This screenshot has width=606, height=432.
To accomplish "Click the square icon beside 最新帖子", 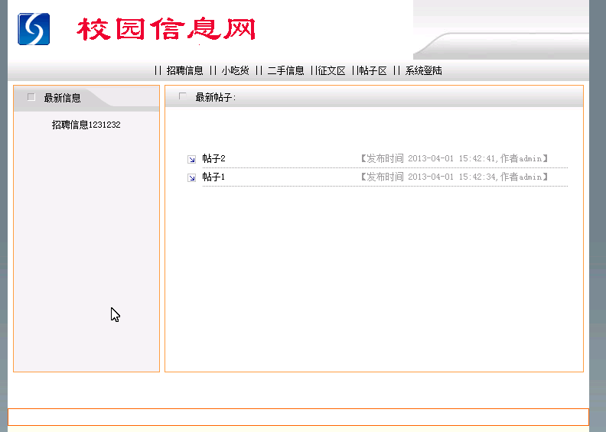I will (x=183, y=96).
